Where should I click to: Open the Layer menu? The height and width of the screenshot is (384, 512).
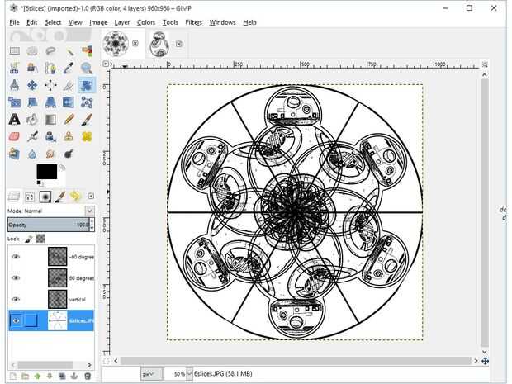tap(122, 22)
